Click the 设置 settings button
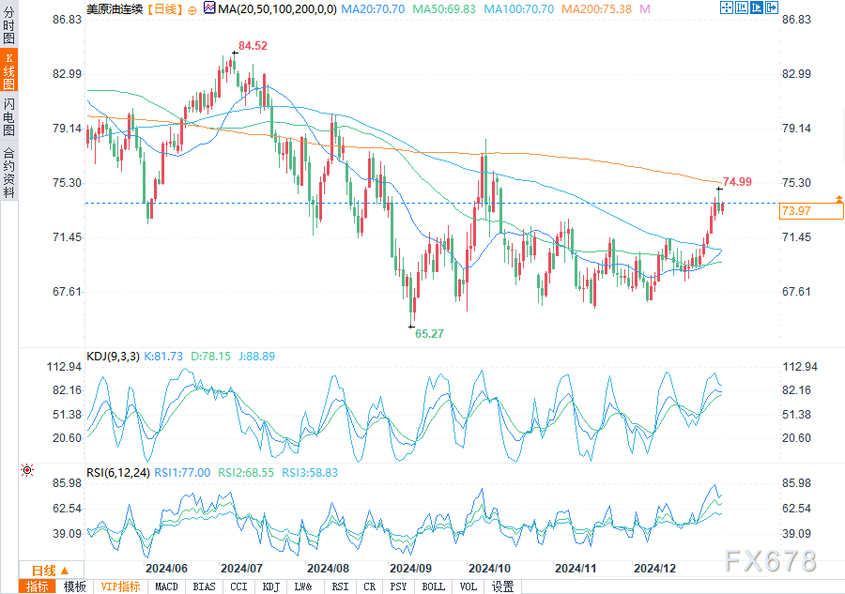Image resolution: width=845 pixels, height=594 pixels. click(x=503, y=586)
